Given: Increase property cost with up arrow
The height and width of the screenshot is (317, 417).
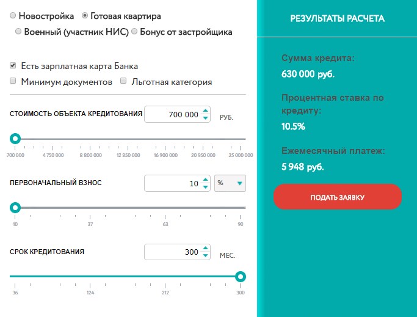Looking at the screenshot, I should coord(205,111).
